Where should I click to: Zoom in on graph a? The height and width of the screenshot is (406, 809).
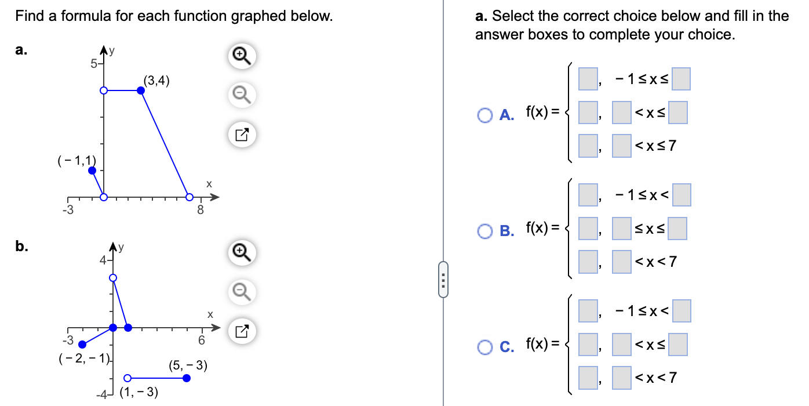click(241, 56)
